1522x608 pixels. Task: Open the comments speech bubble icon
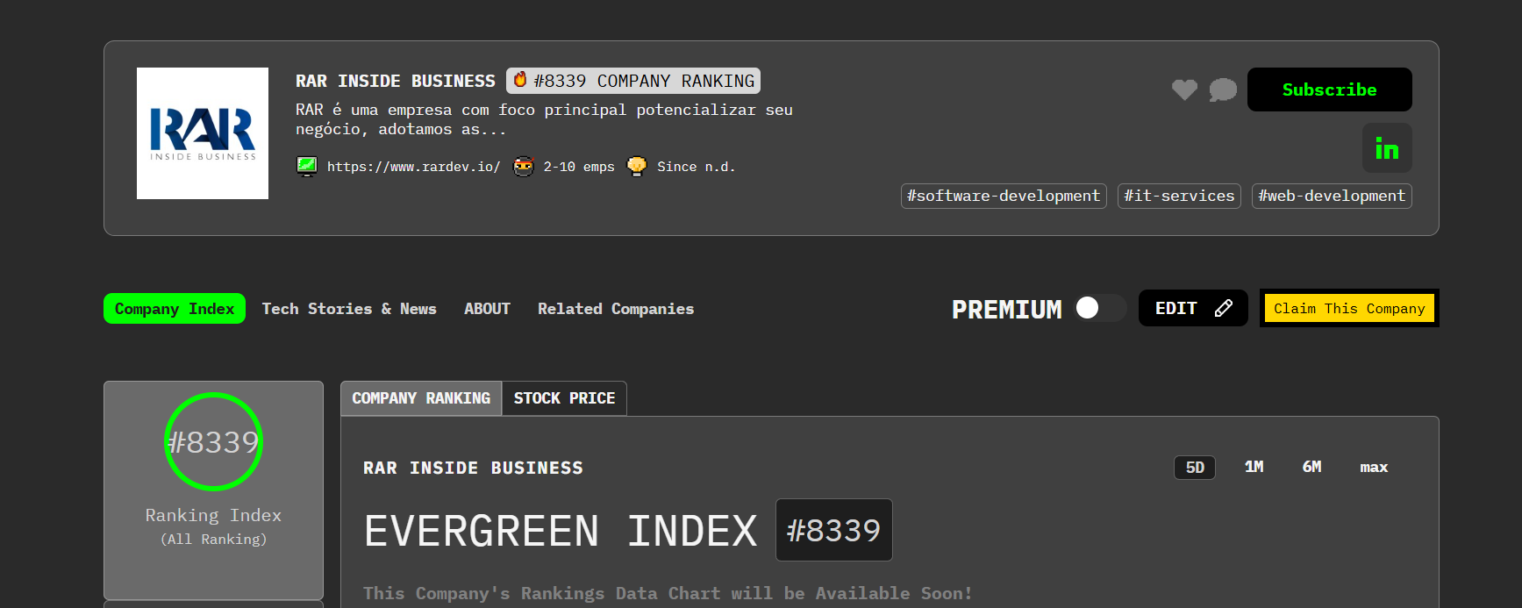click(x=1223, y=89)
